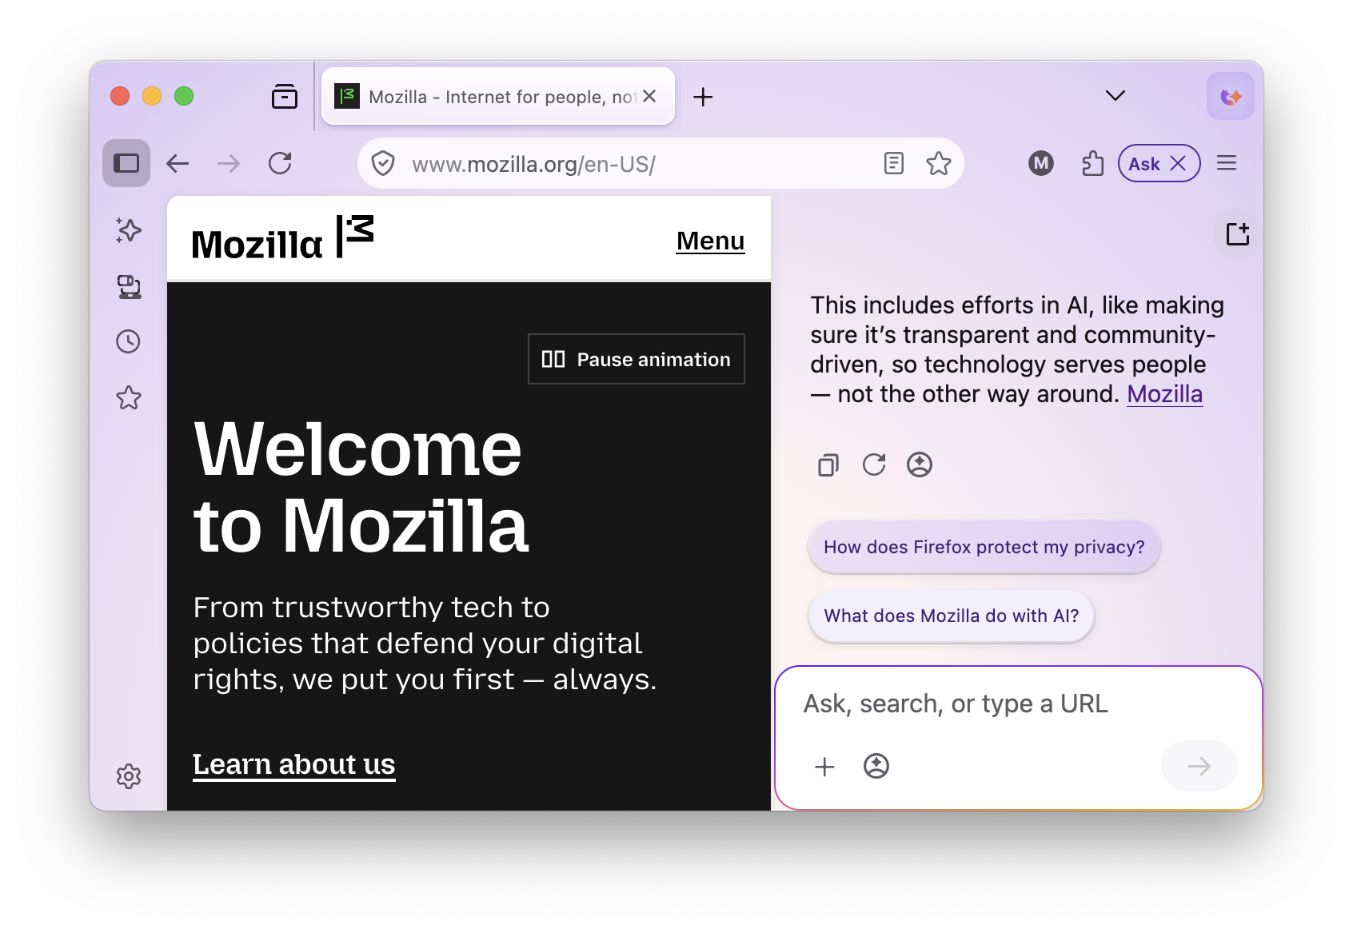
Task: Open synced tabs from sidebar
Action: (x=128, y=286)
